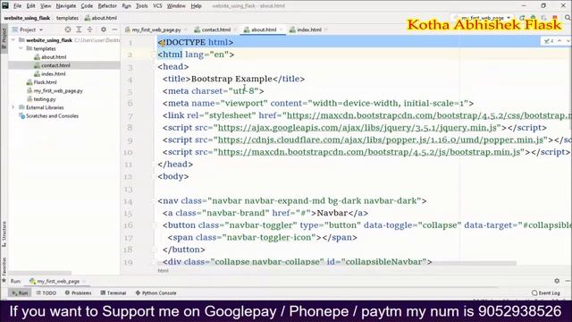
Task: Go to previous highlighted problem arrow
Action: 559,41
